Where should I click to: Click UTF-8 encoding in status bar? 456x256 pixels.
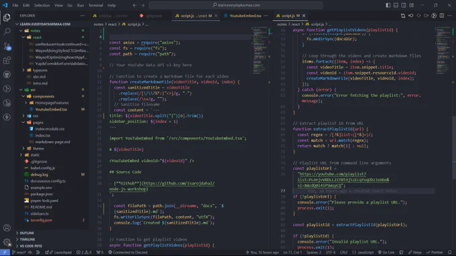click(331, 252)
